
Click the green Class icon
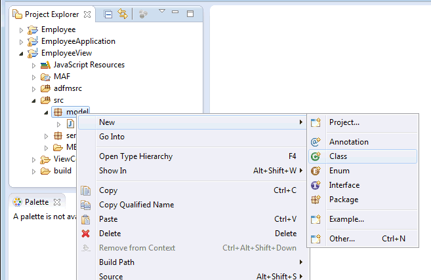[316, 156]
